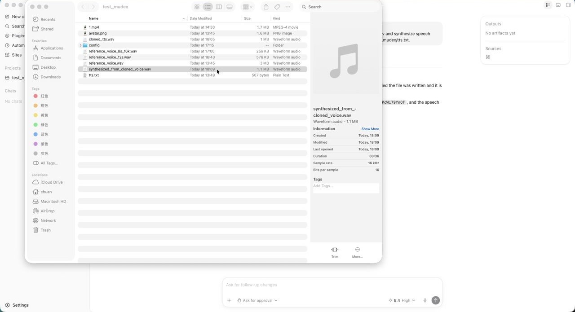Toggle the side panel icon at top right

tap(568, 5)
